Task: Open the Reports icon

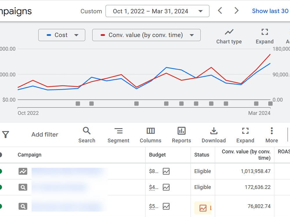Action: (x=182, y=135)
